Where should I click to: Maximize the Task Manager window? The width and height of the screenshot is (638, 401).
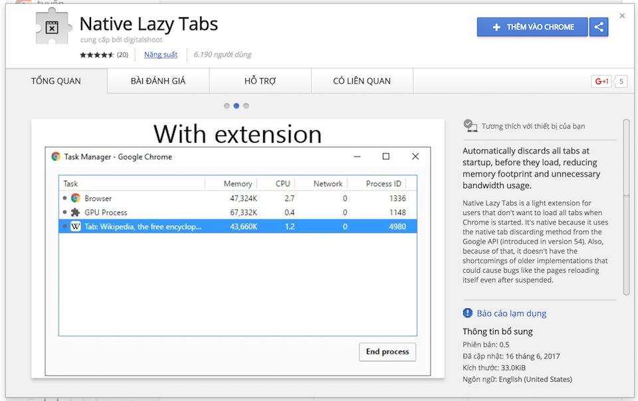coord(385,157)
